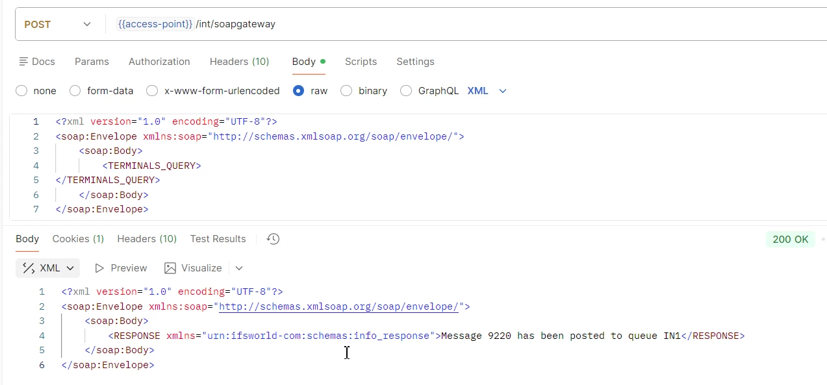This screenshot has height=385, width=827.
Task: Select x-www-form-urlencoded radio option
Action: (x=152, y=91)
